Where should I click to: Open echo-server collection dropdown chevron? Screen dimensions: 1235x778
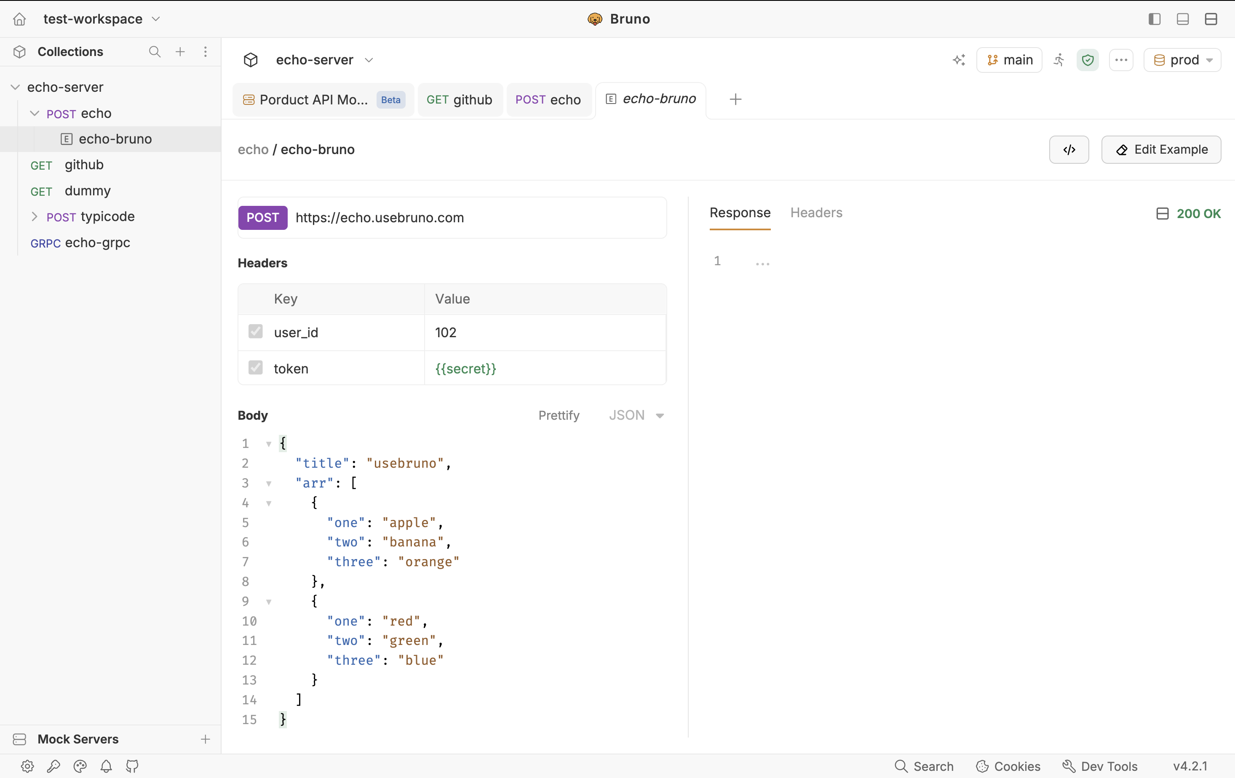point(369,60)
